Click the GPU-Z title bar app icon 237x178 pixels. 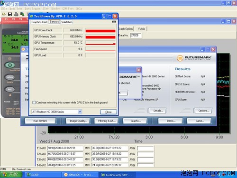point(31,16)
